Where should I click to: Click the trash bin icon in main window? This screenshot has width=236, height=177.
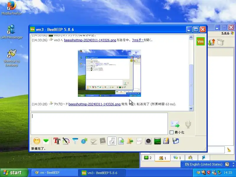pyautogui.click(x=220, y=42)
